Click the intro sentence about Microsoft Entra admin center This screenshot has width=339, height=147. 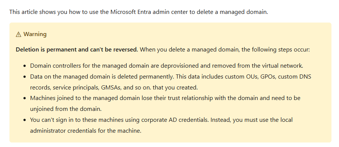[139, 12]
